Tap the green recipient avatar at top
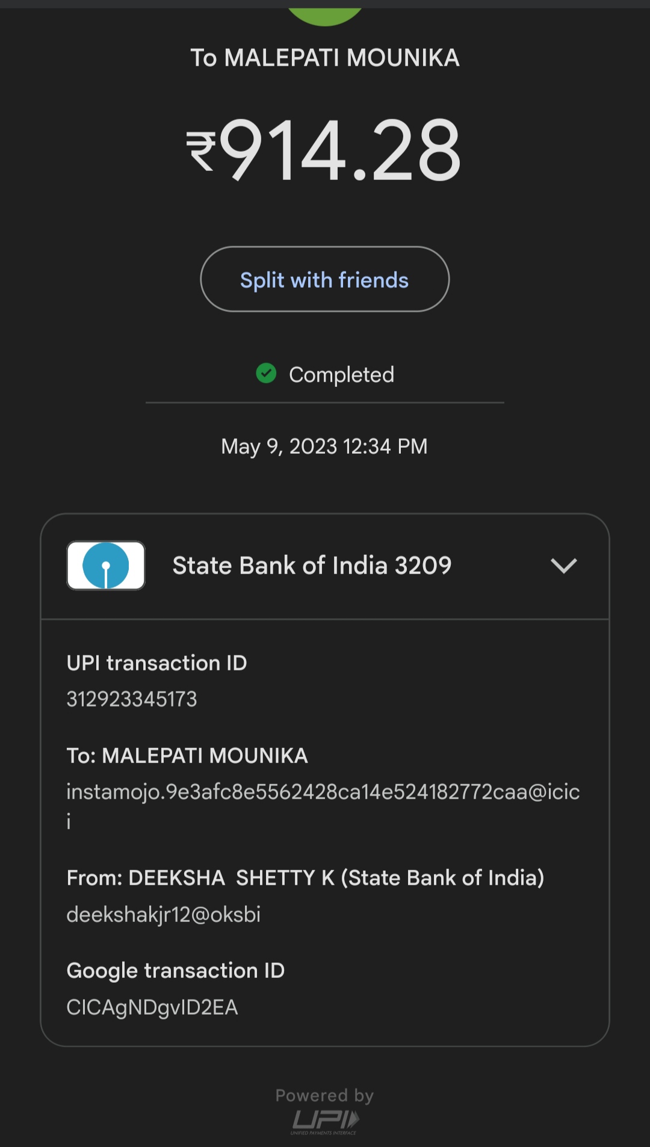 (x=325, y=16)
